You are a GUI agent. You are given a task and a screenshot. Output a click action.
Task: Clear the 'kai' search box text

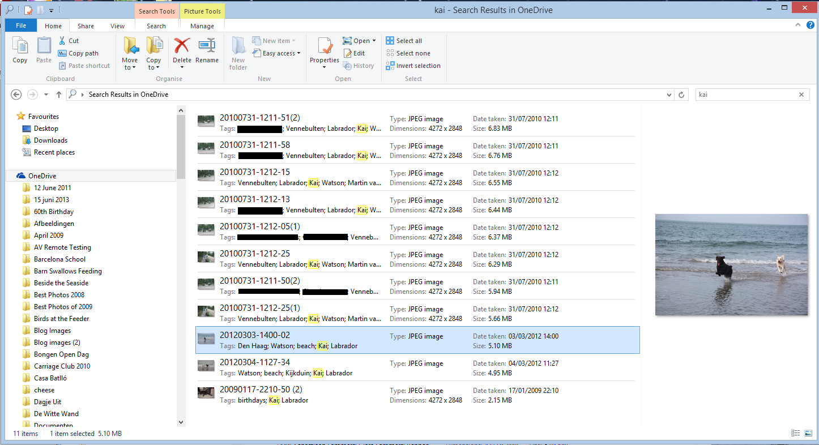click(x=801, y=95)
